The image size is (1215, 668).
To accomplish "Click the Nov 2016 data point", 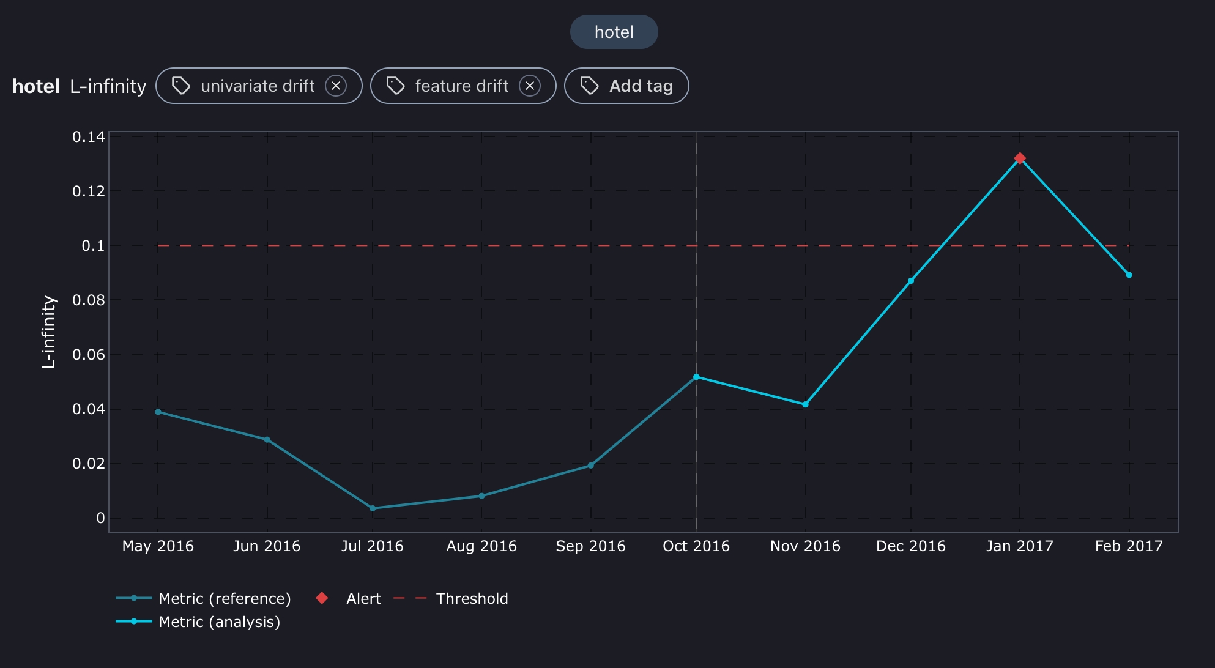I will coord(805,404).
